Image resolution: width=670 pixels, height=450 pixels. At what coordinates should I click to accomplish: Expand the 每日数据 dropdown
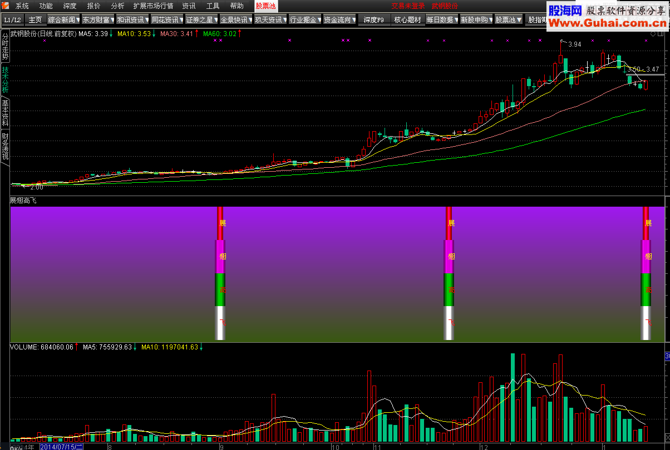[x=442, y=19]
